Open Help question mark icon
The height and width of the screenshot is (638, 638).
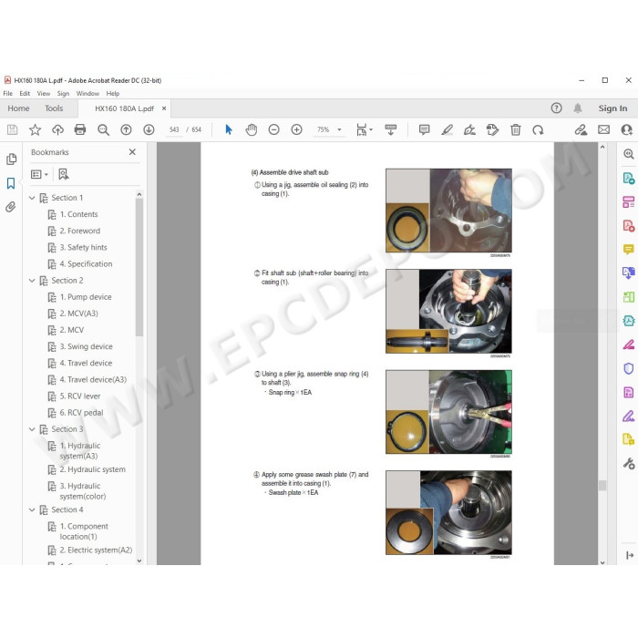click(x=556, y=108)
